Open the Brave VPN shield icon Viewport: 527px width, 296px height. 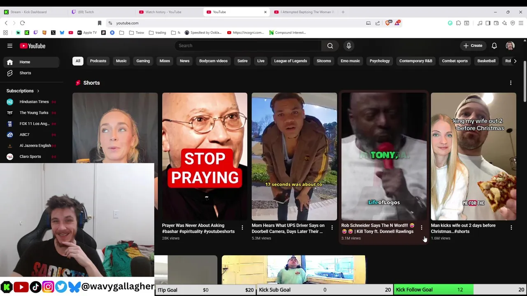513,23
